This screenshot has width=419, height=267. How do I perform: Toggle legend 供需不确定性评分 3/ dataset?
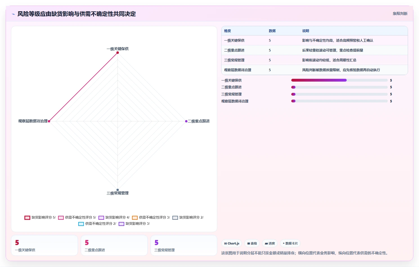tap(151, 217)
